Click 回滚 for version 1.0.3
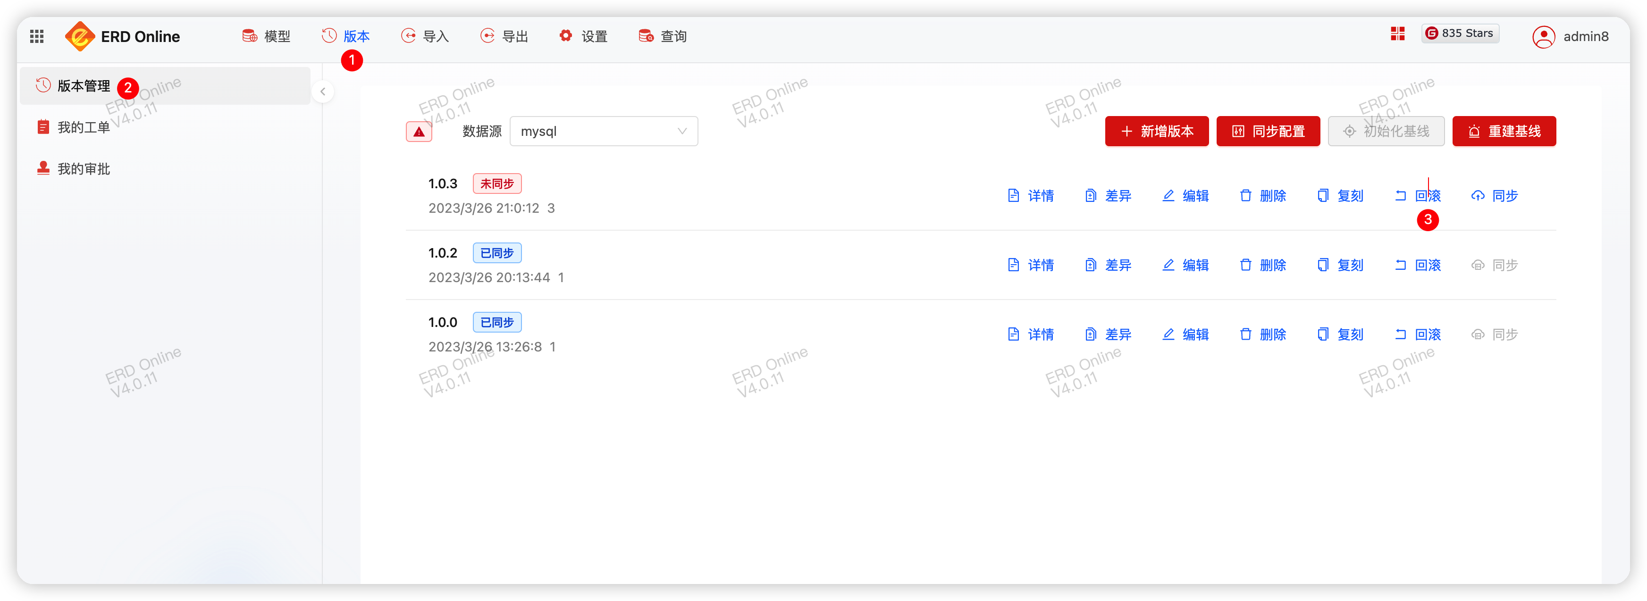 [1418, 196]
